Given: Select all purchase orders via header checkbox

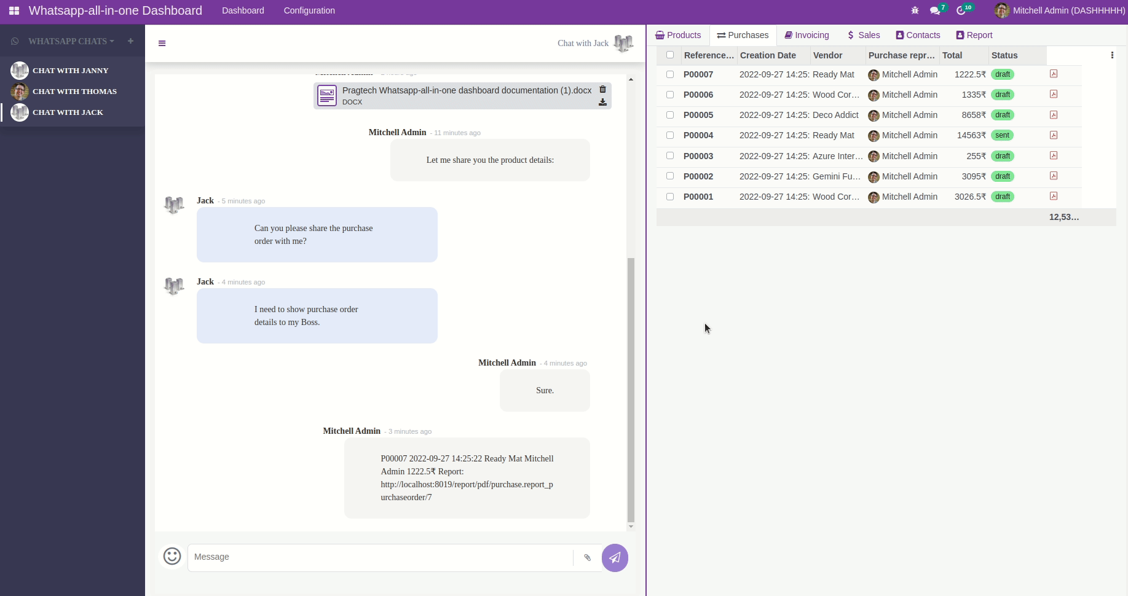Looking at the screenshot, I should pyautogui.click(x=670, y=55).
